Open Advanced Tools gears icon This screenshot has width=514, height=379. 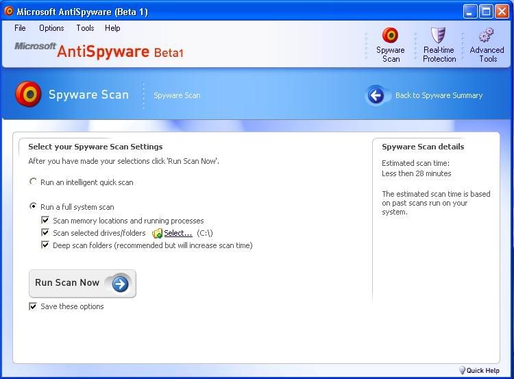(486, 35)
